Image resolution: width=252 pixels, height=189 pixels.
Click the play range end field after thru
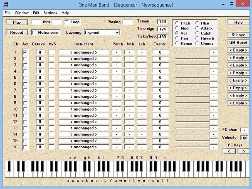(56, 22)
